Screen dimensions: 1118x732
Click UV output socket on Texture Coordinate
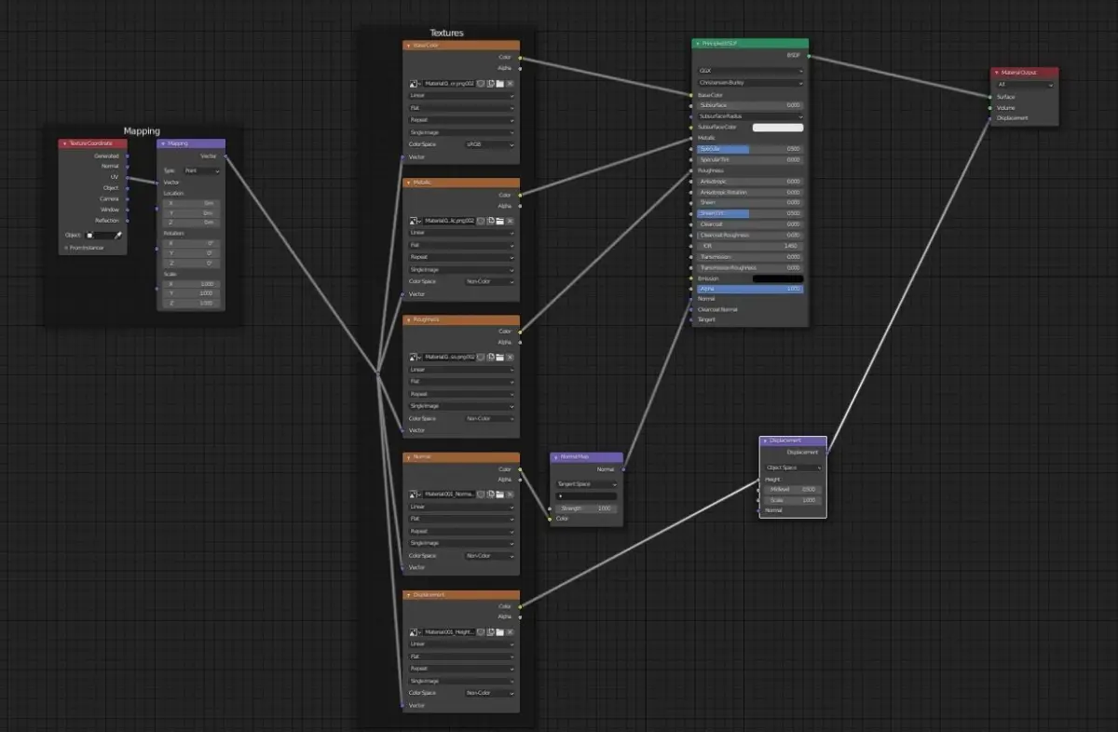tap(128, 177)
